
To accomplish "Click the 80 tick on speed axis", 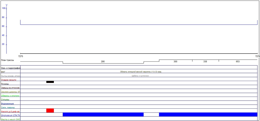I will [x=3, y=17].
